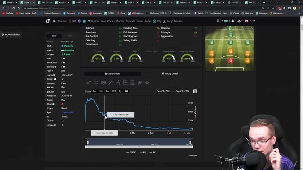Open the Twitter bookmark

(x=82, y=13)
